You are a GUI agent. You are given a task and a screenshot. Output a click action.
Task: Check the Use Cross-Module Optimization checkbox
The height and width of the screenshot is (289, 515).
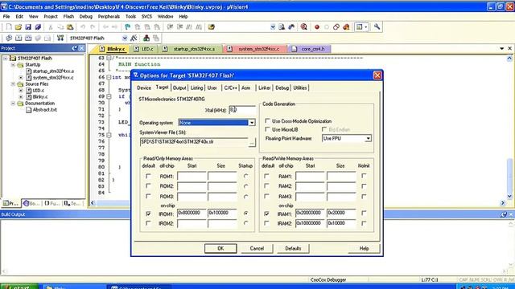coord(267,121)
